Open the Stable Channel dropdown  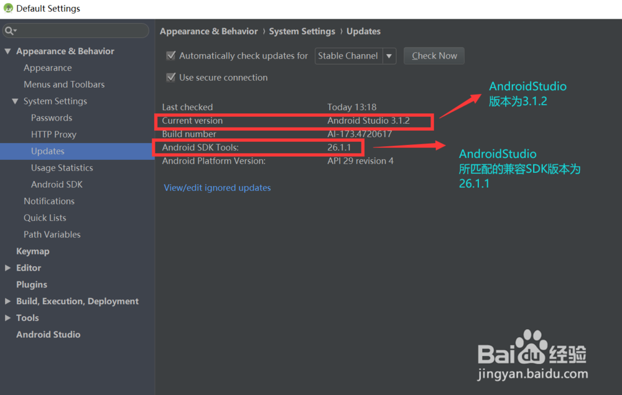(390, 55)
